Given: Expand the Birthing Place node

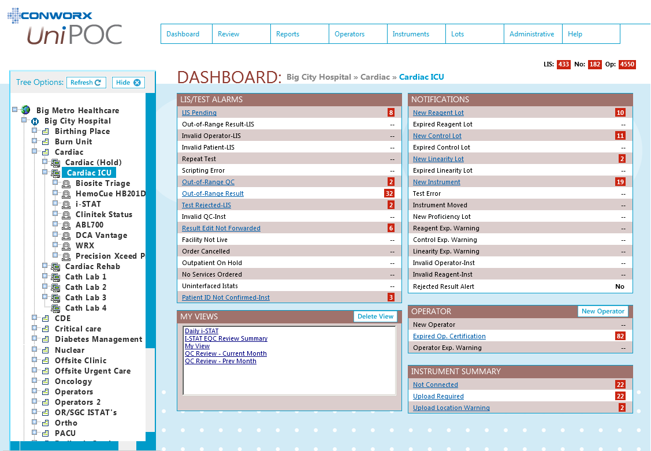Looking at the screenshot, I should [35, 131].
